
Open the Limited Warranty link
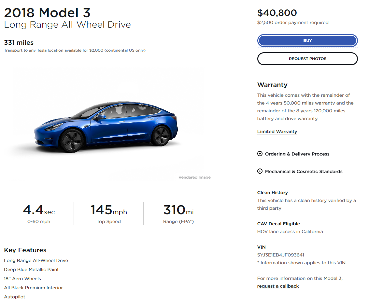point(277,131)
